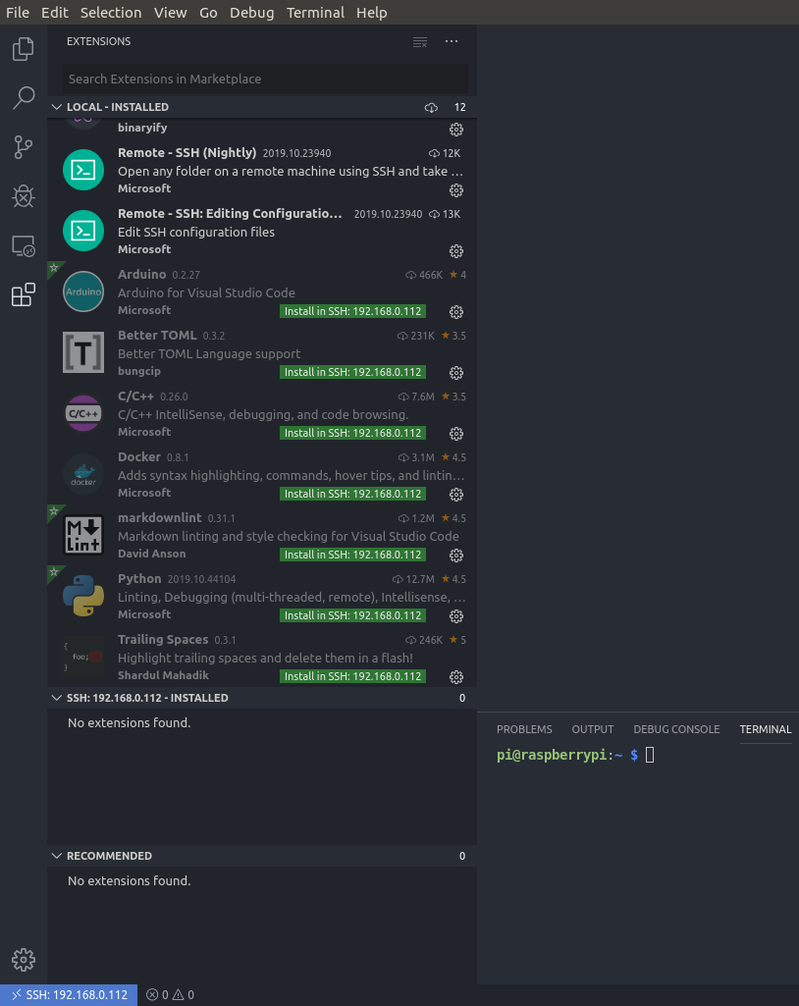The width and height of the screenshot is (799, 1006).
Task: Open the Debug menu
Action: pos(251,12)
